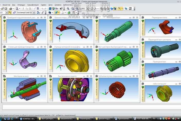Click the assembly icon of Шестерня на валу window

(x=4, y=76)
